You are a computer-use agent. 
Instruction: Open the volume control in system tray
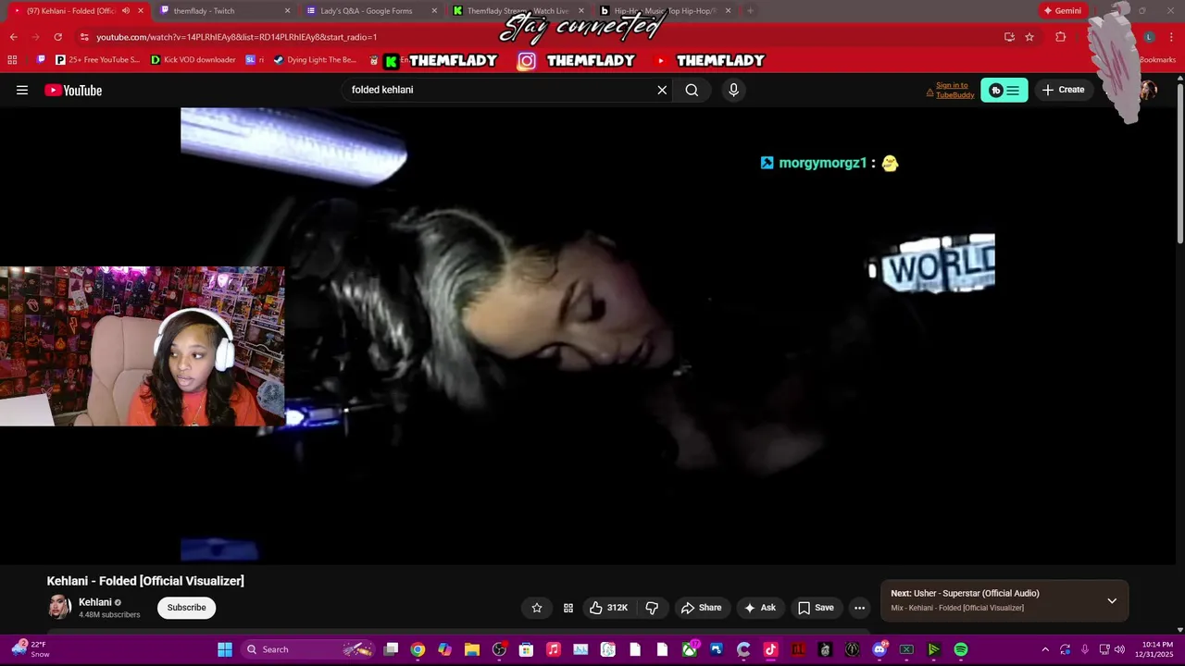click(x=1119, y=649)
